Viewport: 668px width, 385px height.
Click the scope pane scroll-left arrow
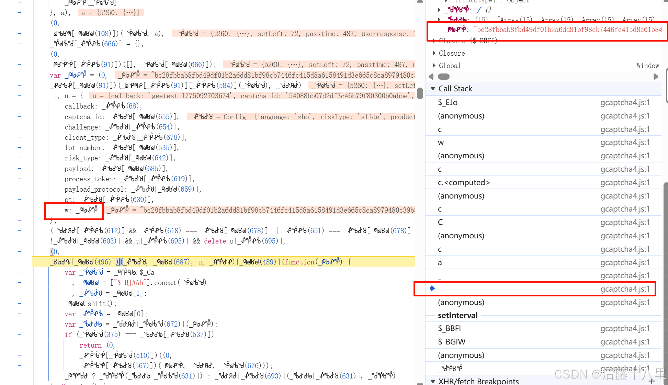[431, 77]
